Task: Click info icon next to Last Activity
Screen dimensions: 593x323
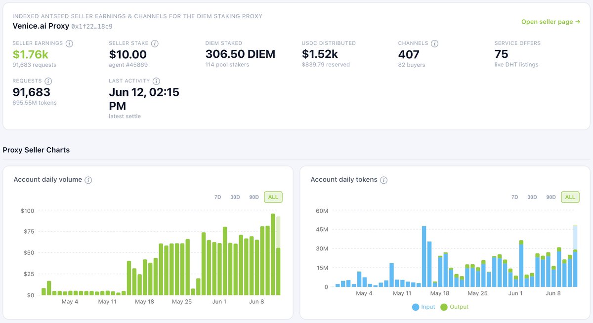Action: (156, 81)
